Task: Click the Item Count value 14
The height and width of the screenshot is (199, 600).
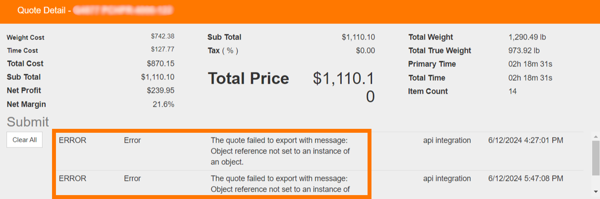Action: click(512, 91)
